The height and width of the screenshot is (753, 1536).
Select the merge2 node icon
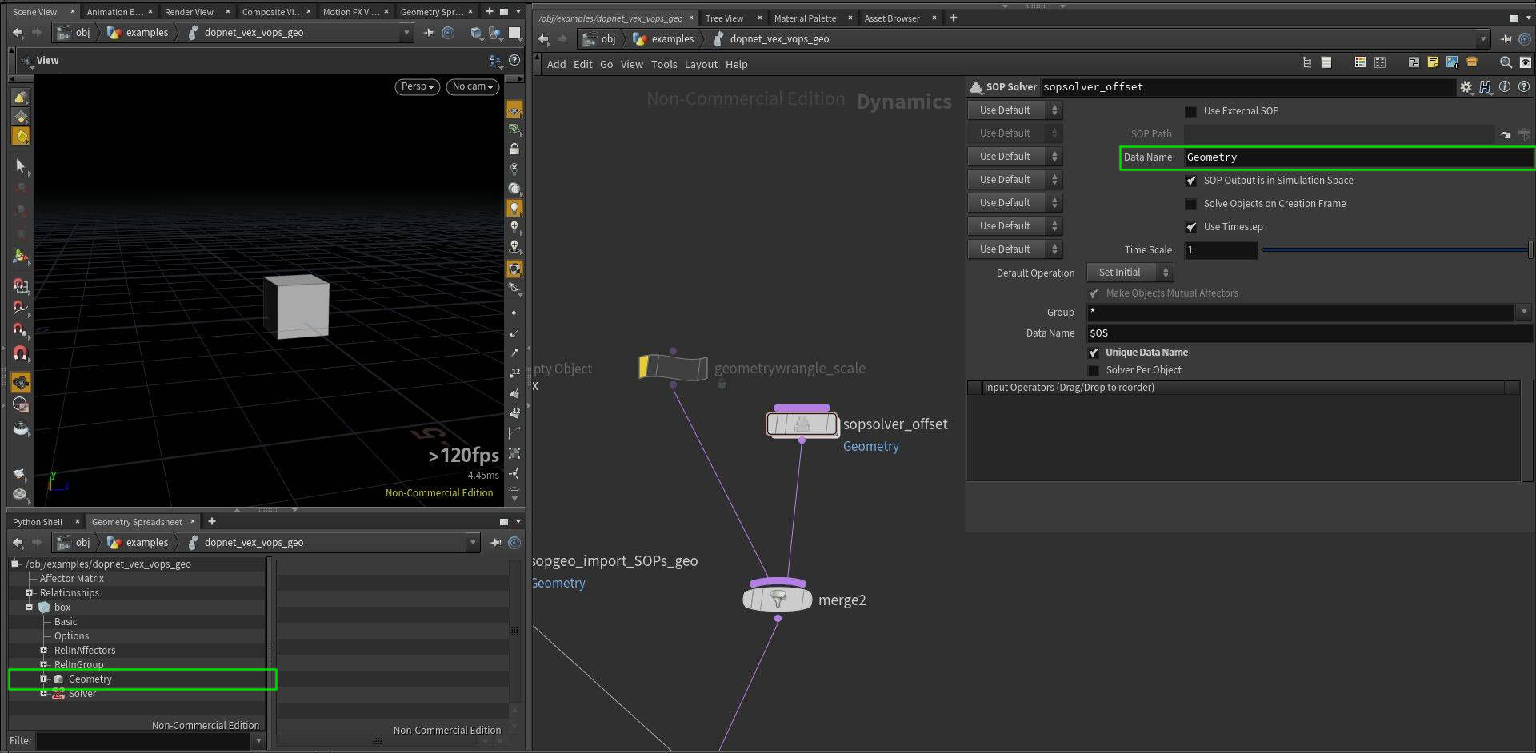pos(778,600)
